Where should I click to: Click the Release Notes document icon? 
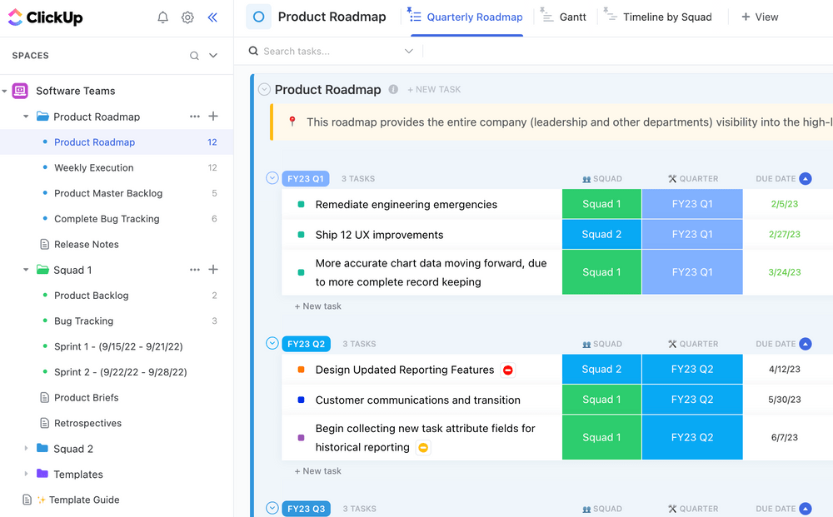[45, 244]
